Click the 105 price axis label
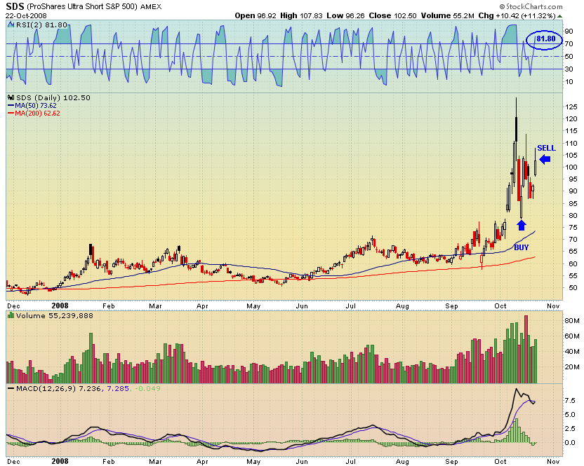 (571, 155)
